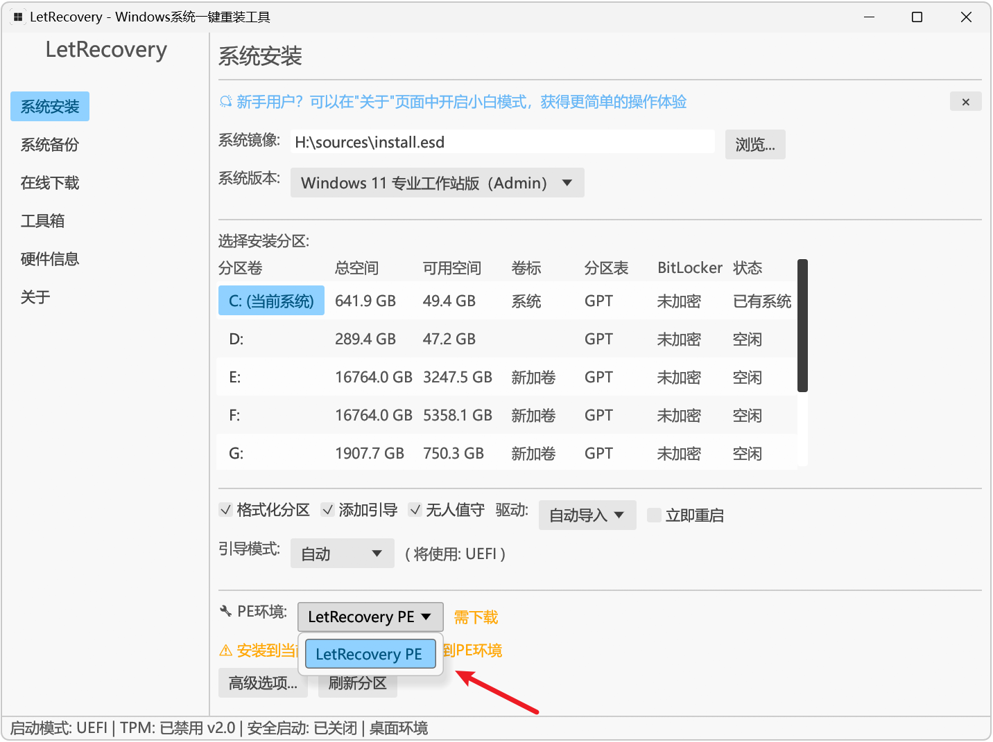The image size is (993, 742).
Task: Switch to 系统备份 in the sidebar
Action: (50, 145)
